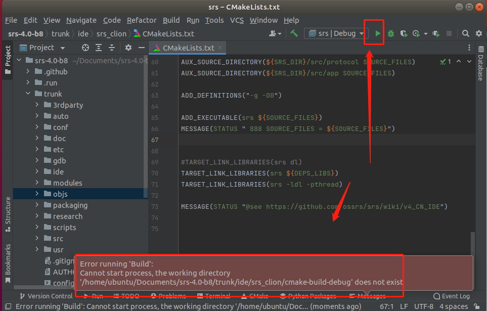Run the srs configuration with the green play button
487x311 pixels.
pos(378,33)
